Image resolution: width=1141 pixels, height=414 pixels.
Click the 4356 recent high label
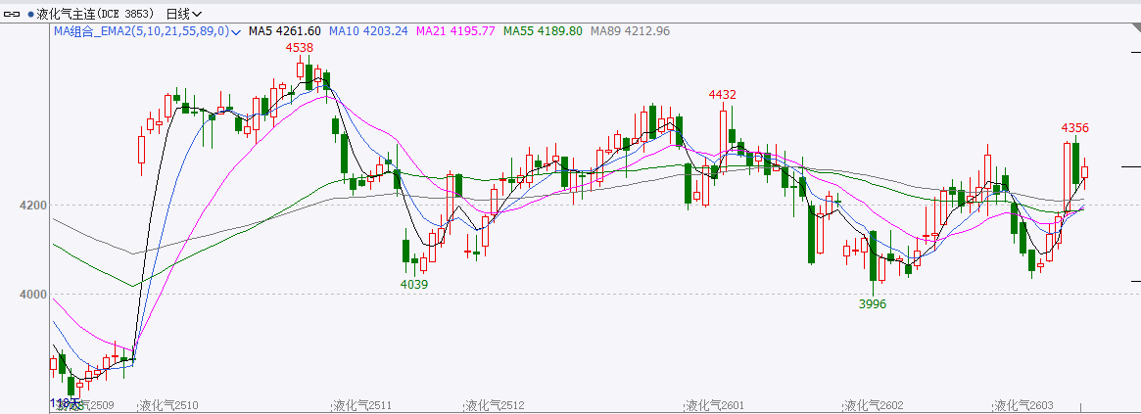[x=1075, y=128]
